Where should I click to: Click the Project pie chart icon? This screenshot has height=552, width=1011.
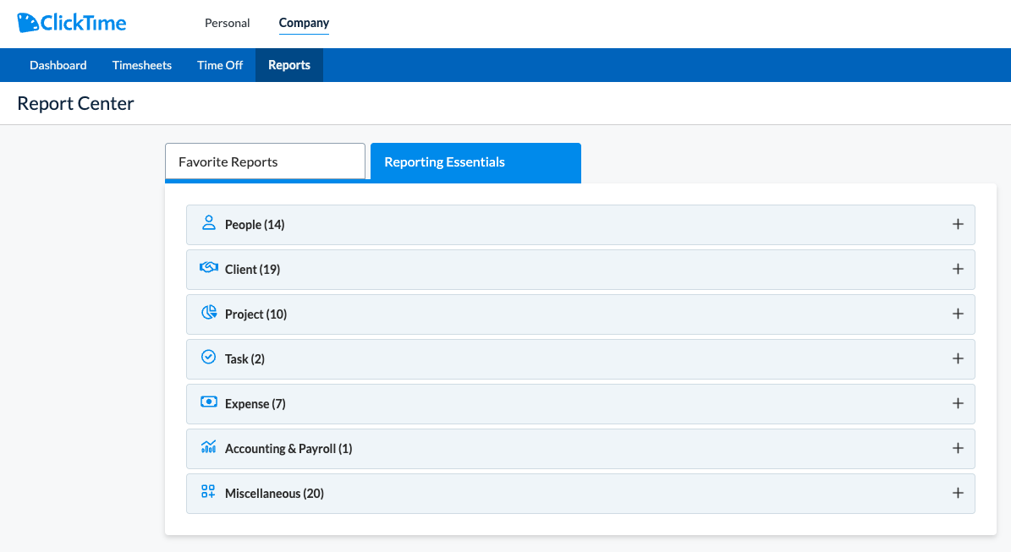point(208,313)
